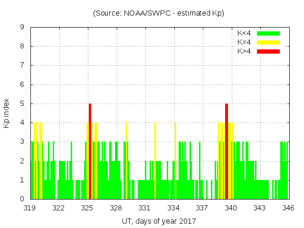304x228 pixels.
Task: Click the x-axis tick label 337
Action: [x=202, y=208]
